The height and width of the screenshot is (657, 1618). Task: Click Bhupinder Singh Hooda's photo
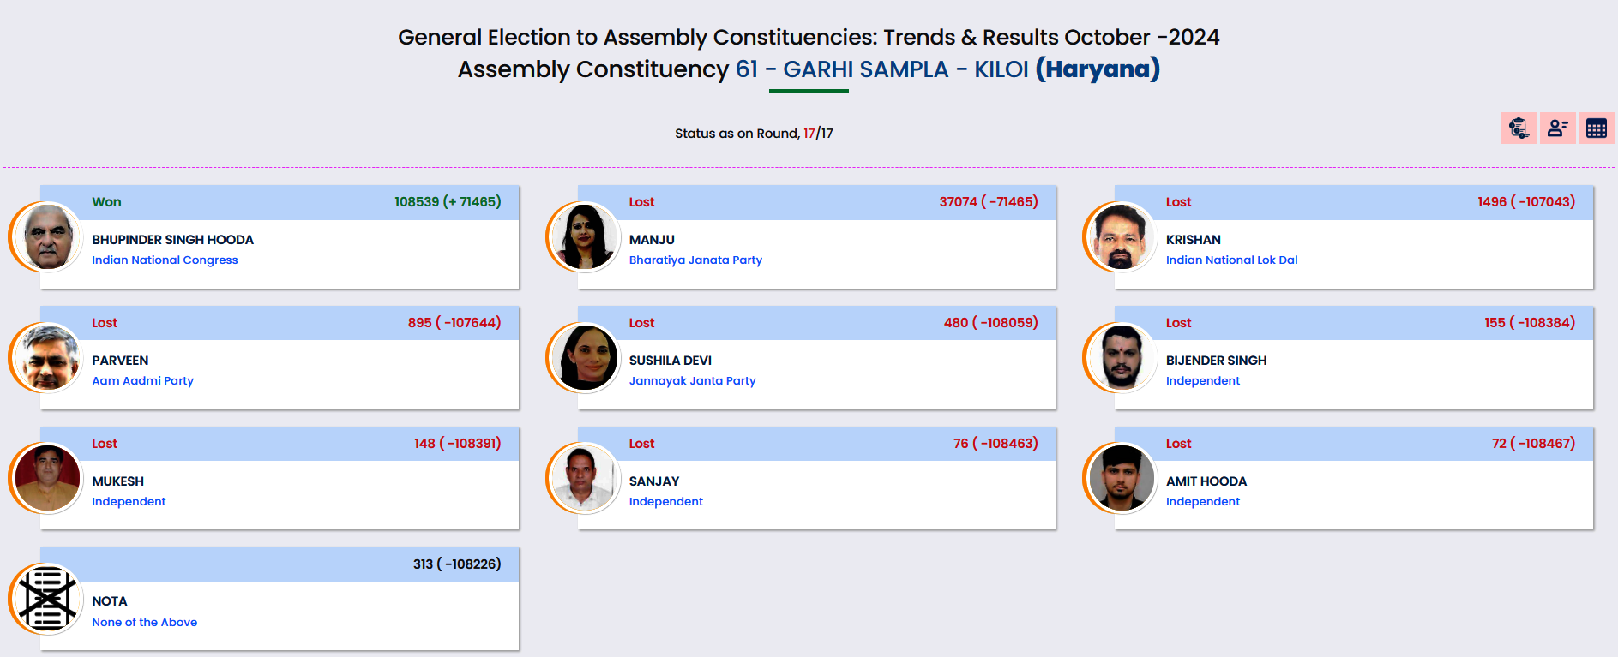click(47, 237)
